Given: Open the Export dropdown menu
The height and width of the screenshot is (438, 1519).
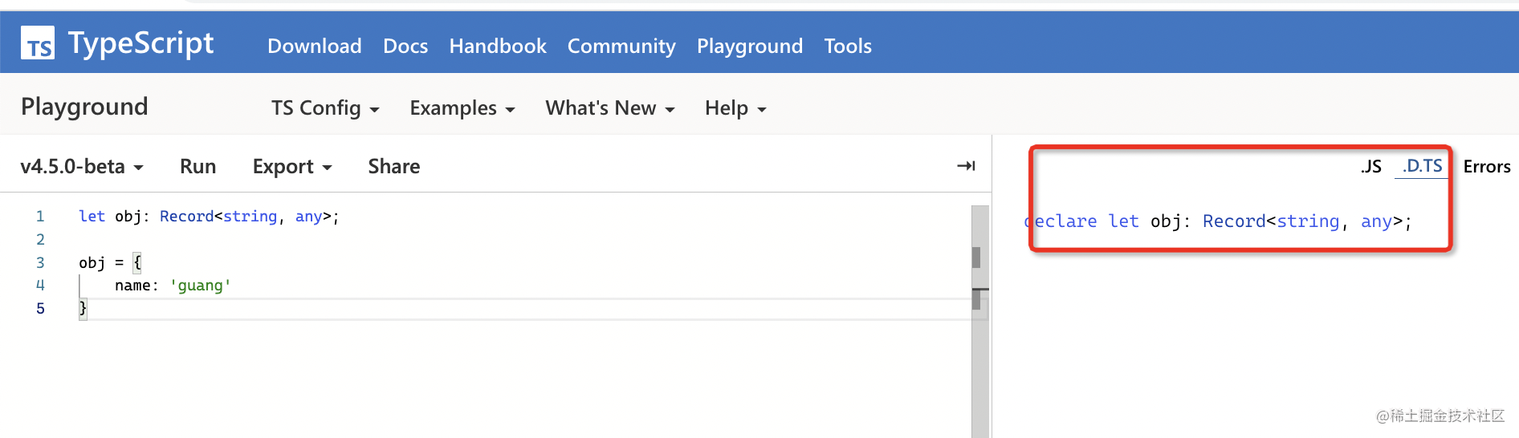Looking at the screenshot, I should (x=291, y=167).
